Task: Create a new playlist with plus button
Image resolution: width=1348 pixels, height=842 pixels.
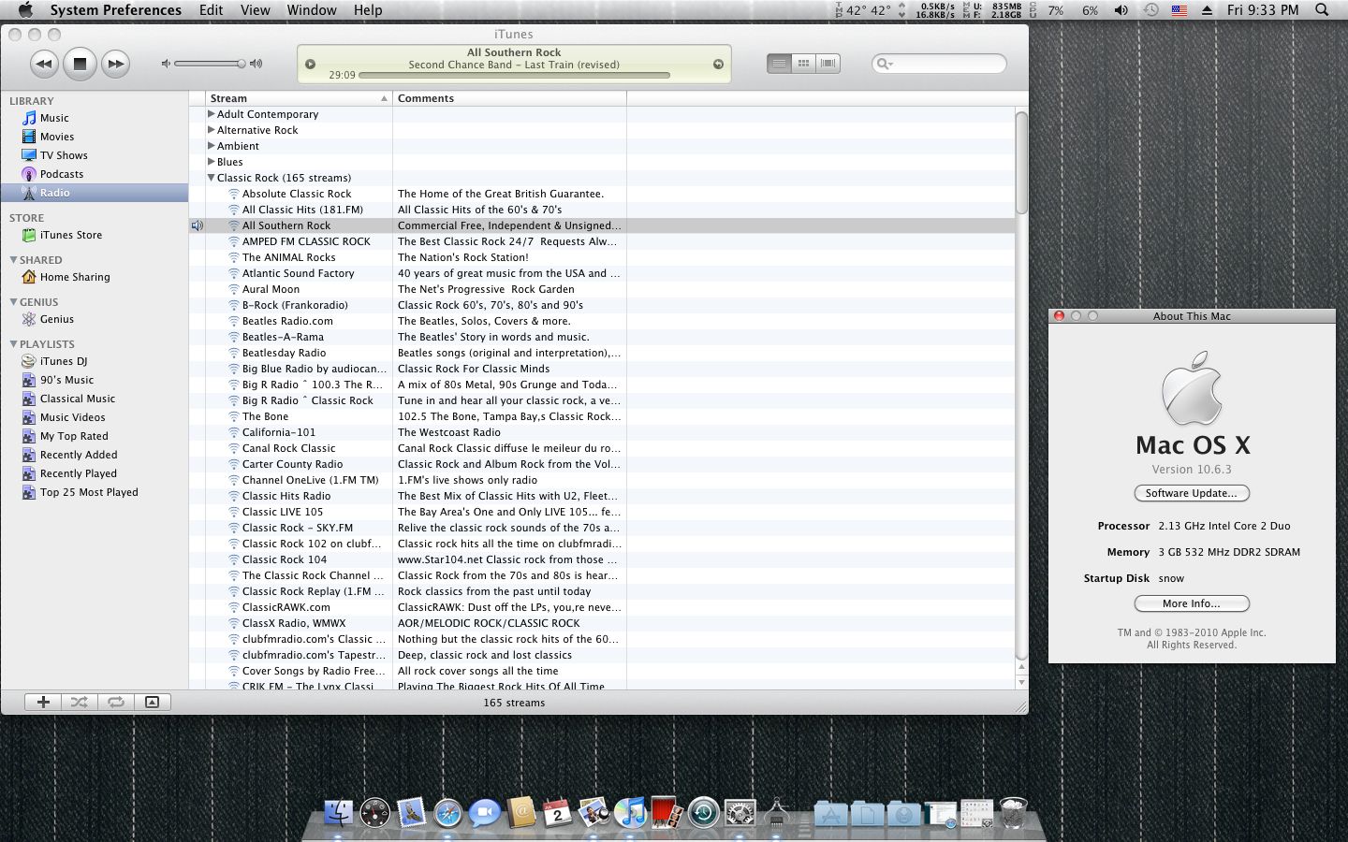Action: click(43, 702)
